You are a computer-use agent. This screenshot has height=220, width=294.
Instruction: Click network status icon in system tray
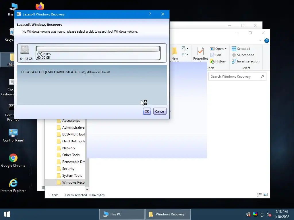pos(248,214)
